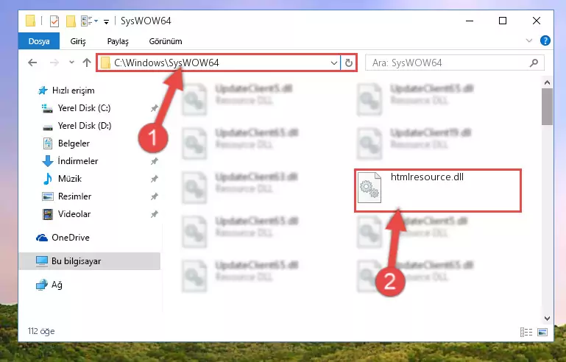The image size is (566, 362).
Task: Open the Dosya tab
Action: pos(39,41)
